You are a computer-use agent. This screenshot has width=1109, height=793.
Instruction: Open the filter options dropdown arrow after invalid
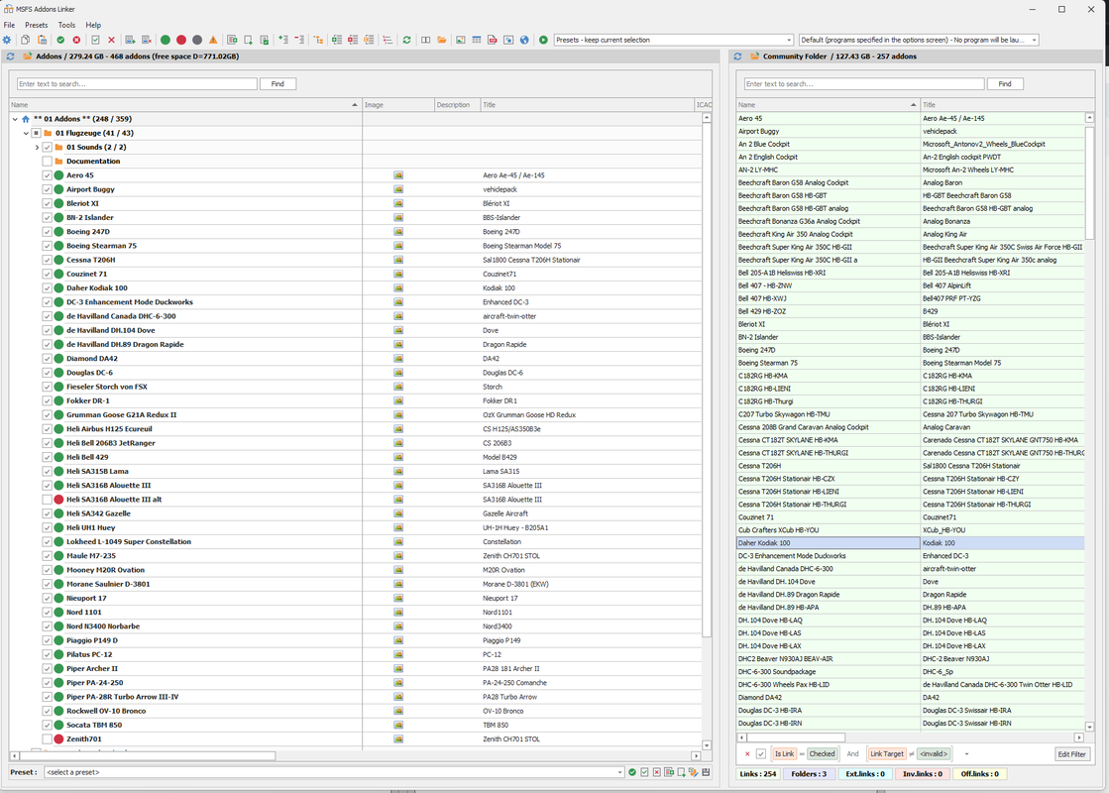coord(967,754)
